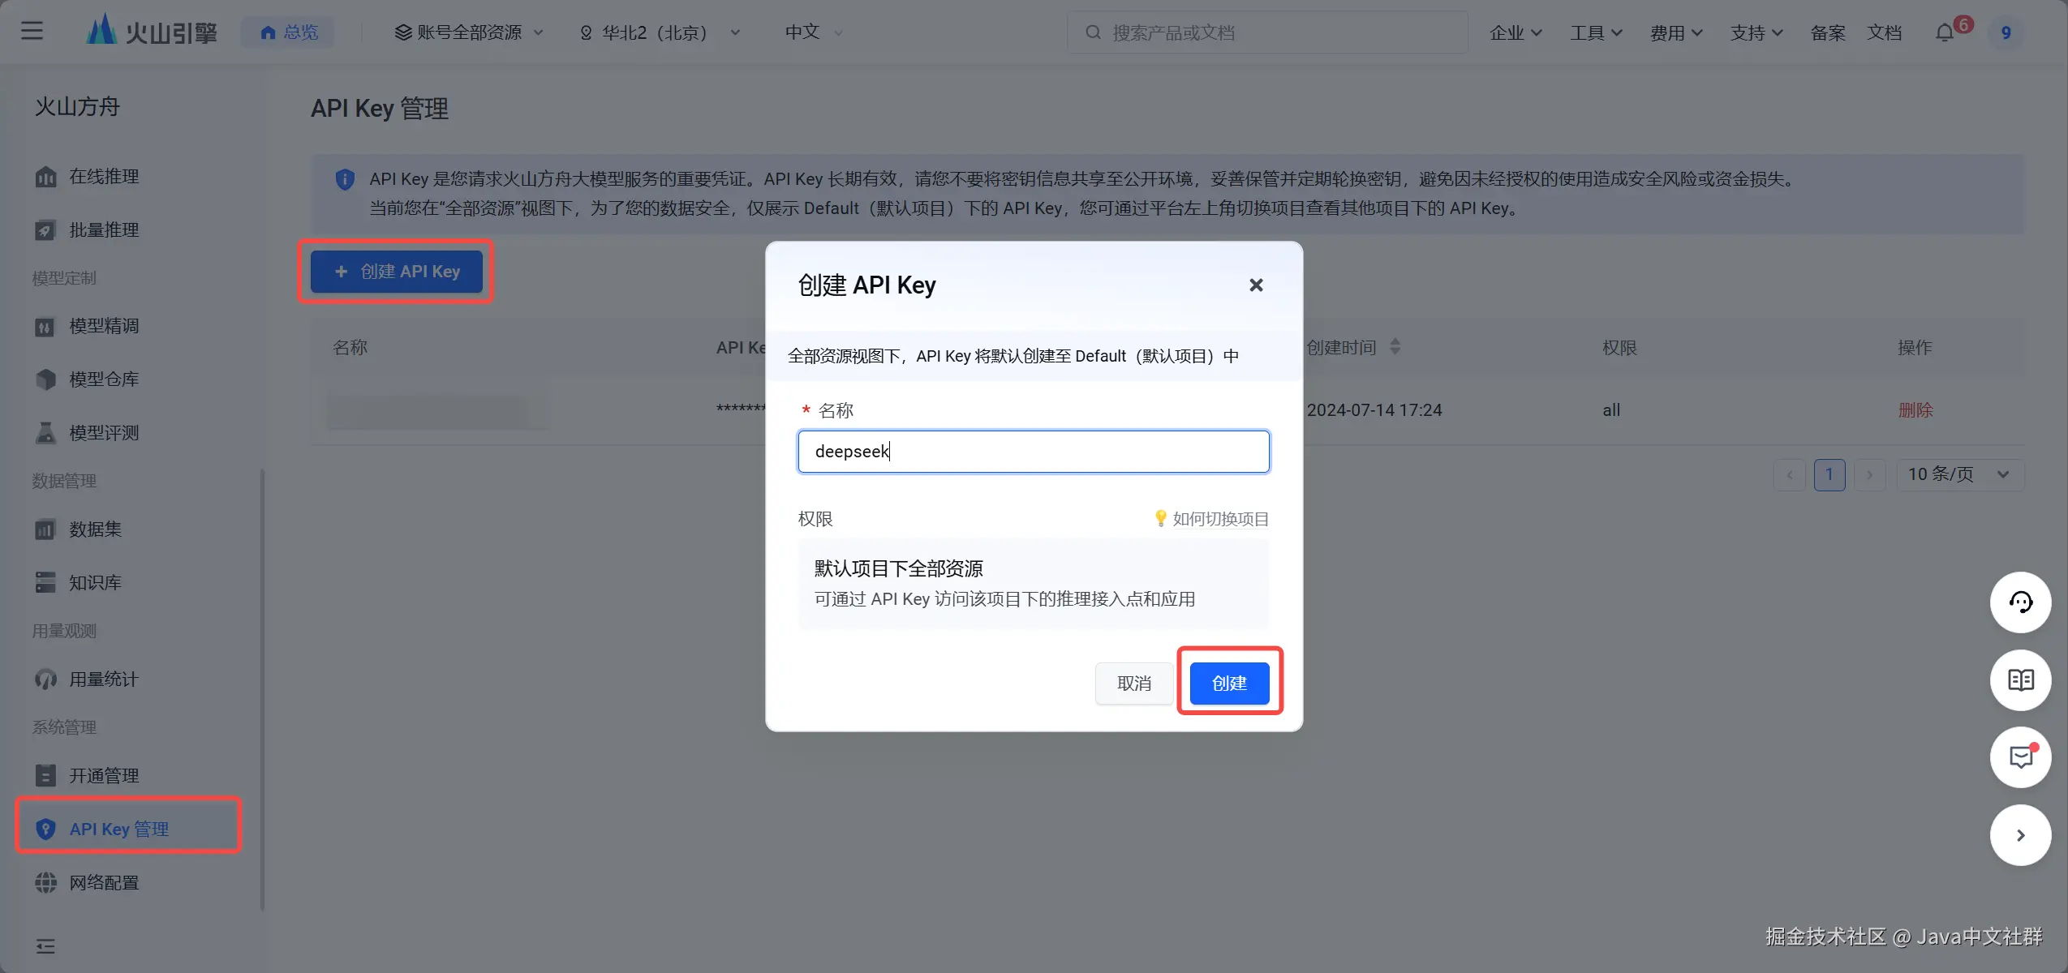
Task: Open the 账号全部资源 dropdown
Action: click(469, 32)
